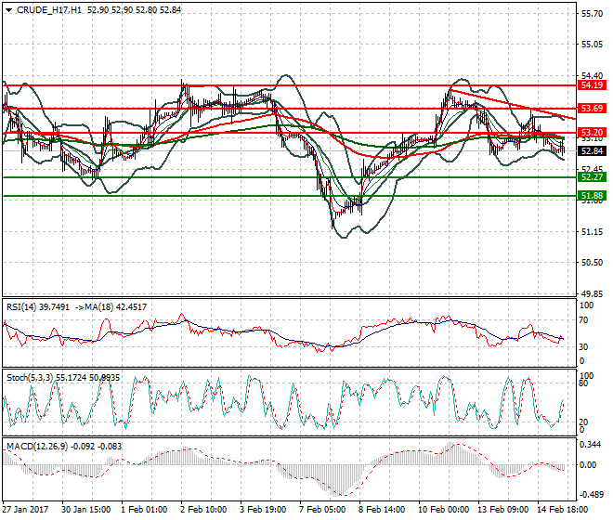Click the 30 Jan 15:00 time label
The image size is (613, 520).
point(85,510)
